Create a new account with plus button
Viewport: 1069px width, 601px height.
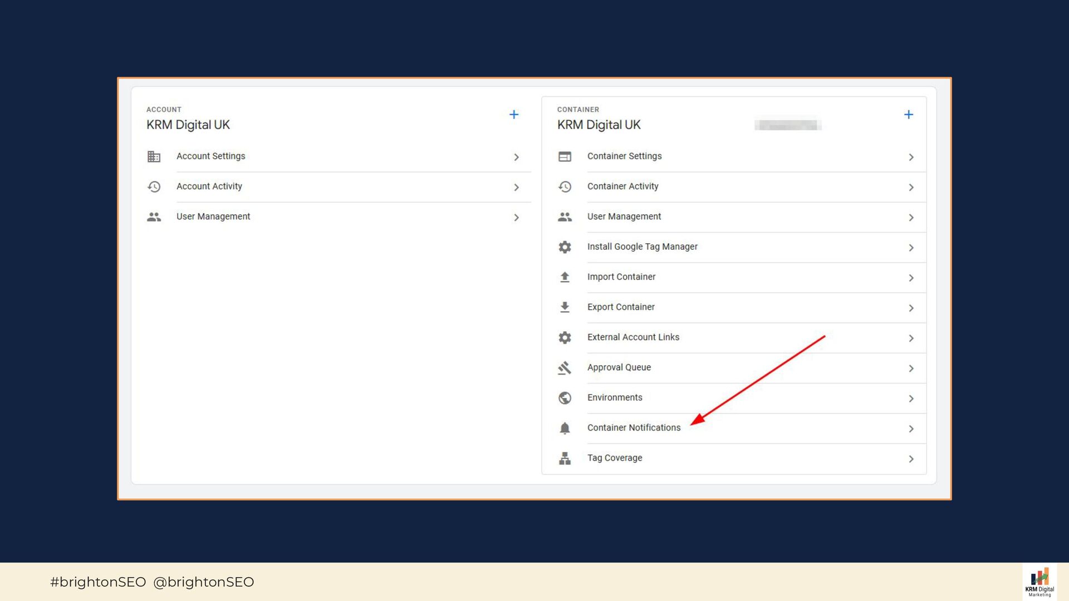click(514, 115)
